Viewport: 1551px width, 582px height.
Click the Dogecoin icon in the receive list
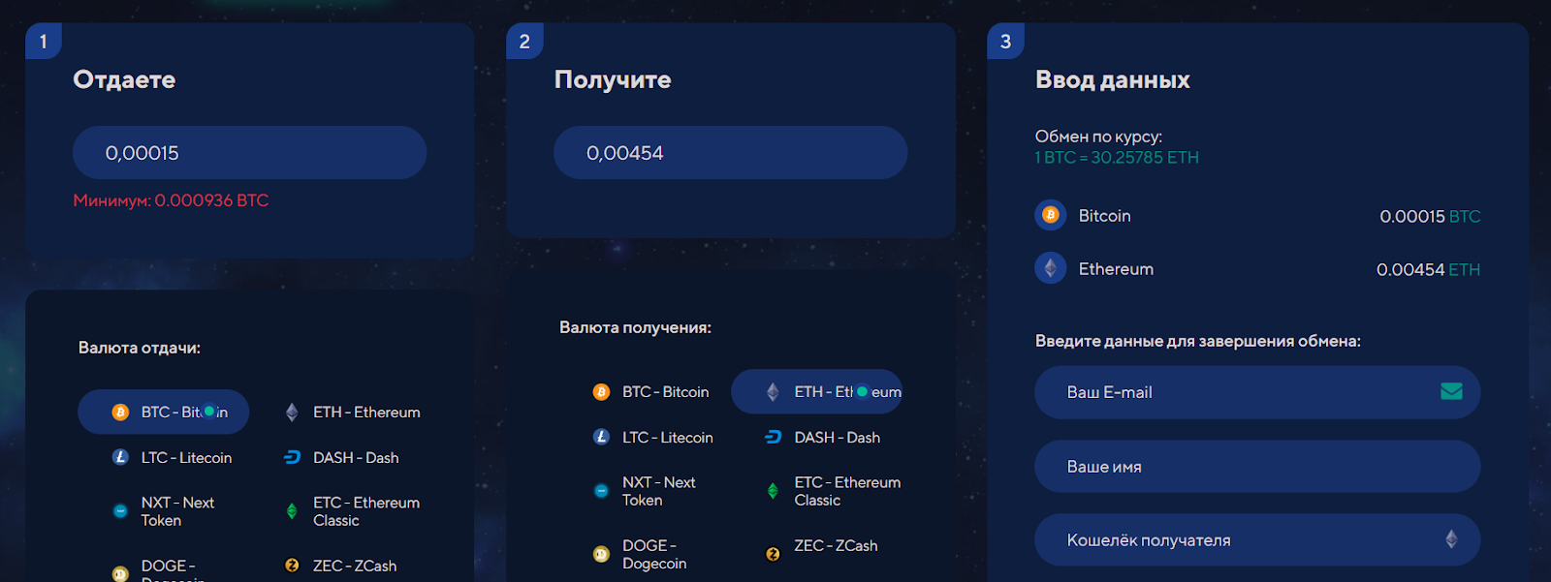click(x=601, y=554)
